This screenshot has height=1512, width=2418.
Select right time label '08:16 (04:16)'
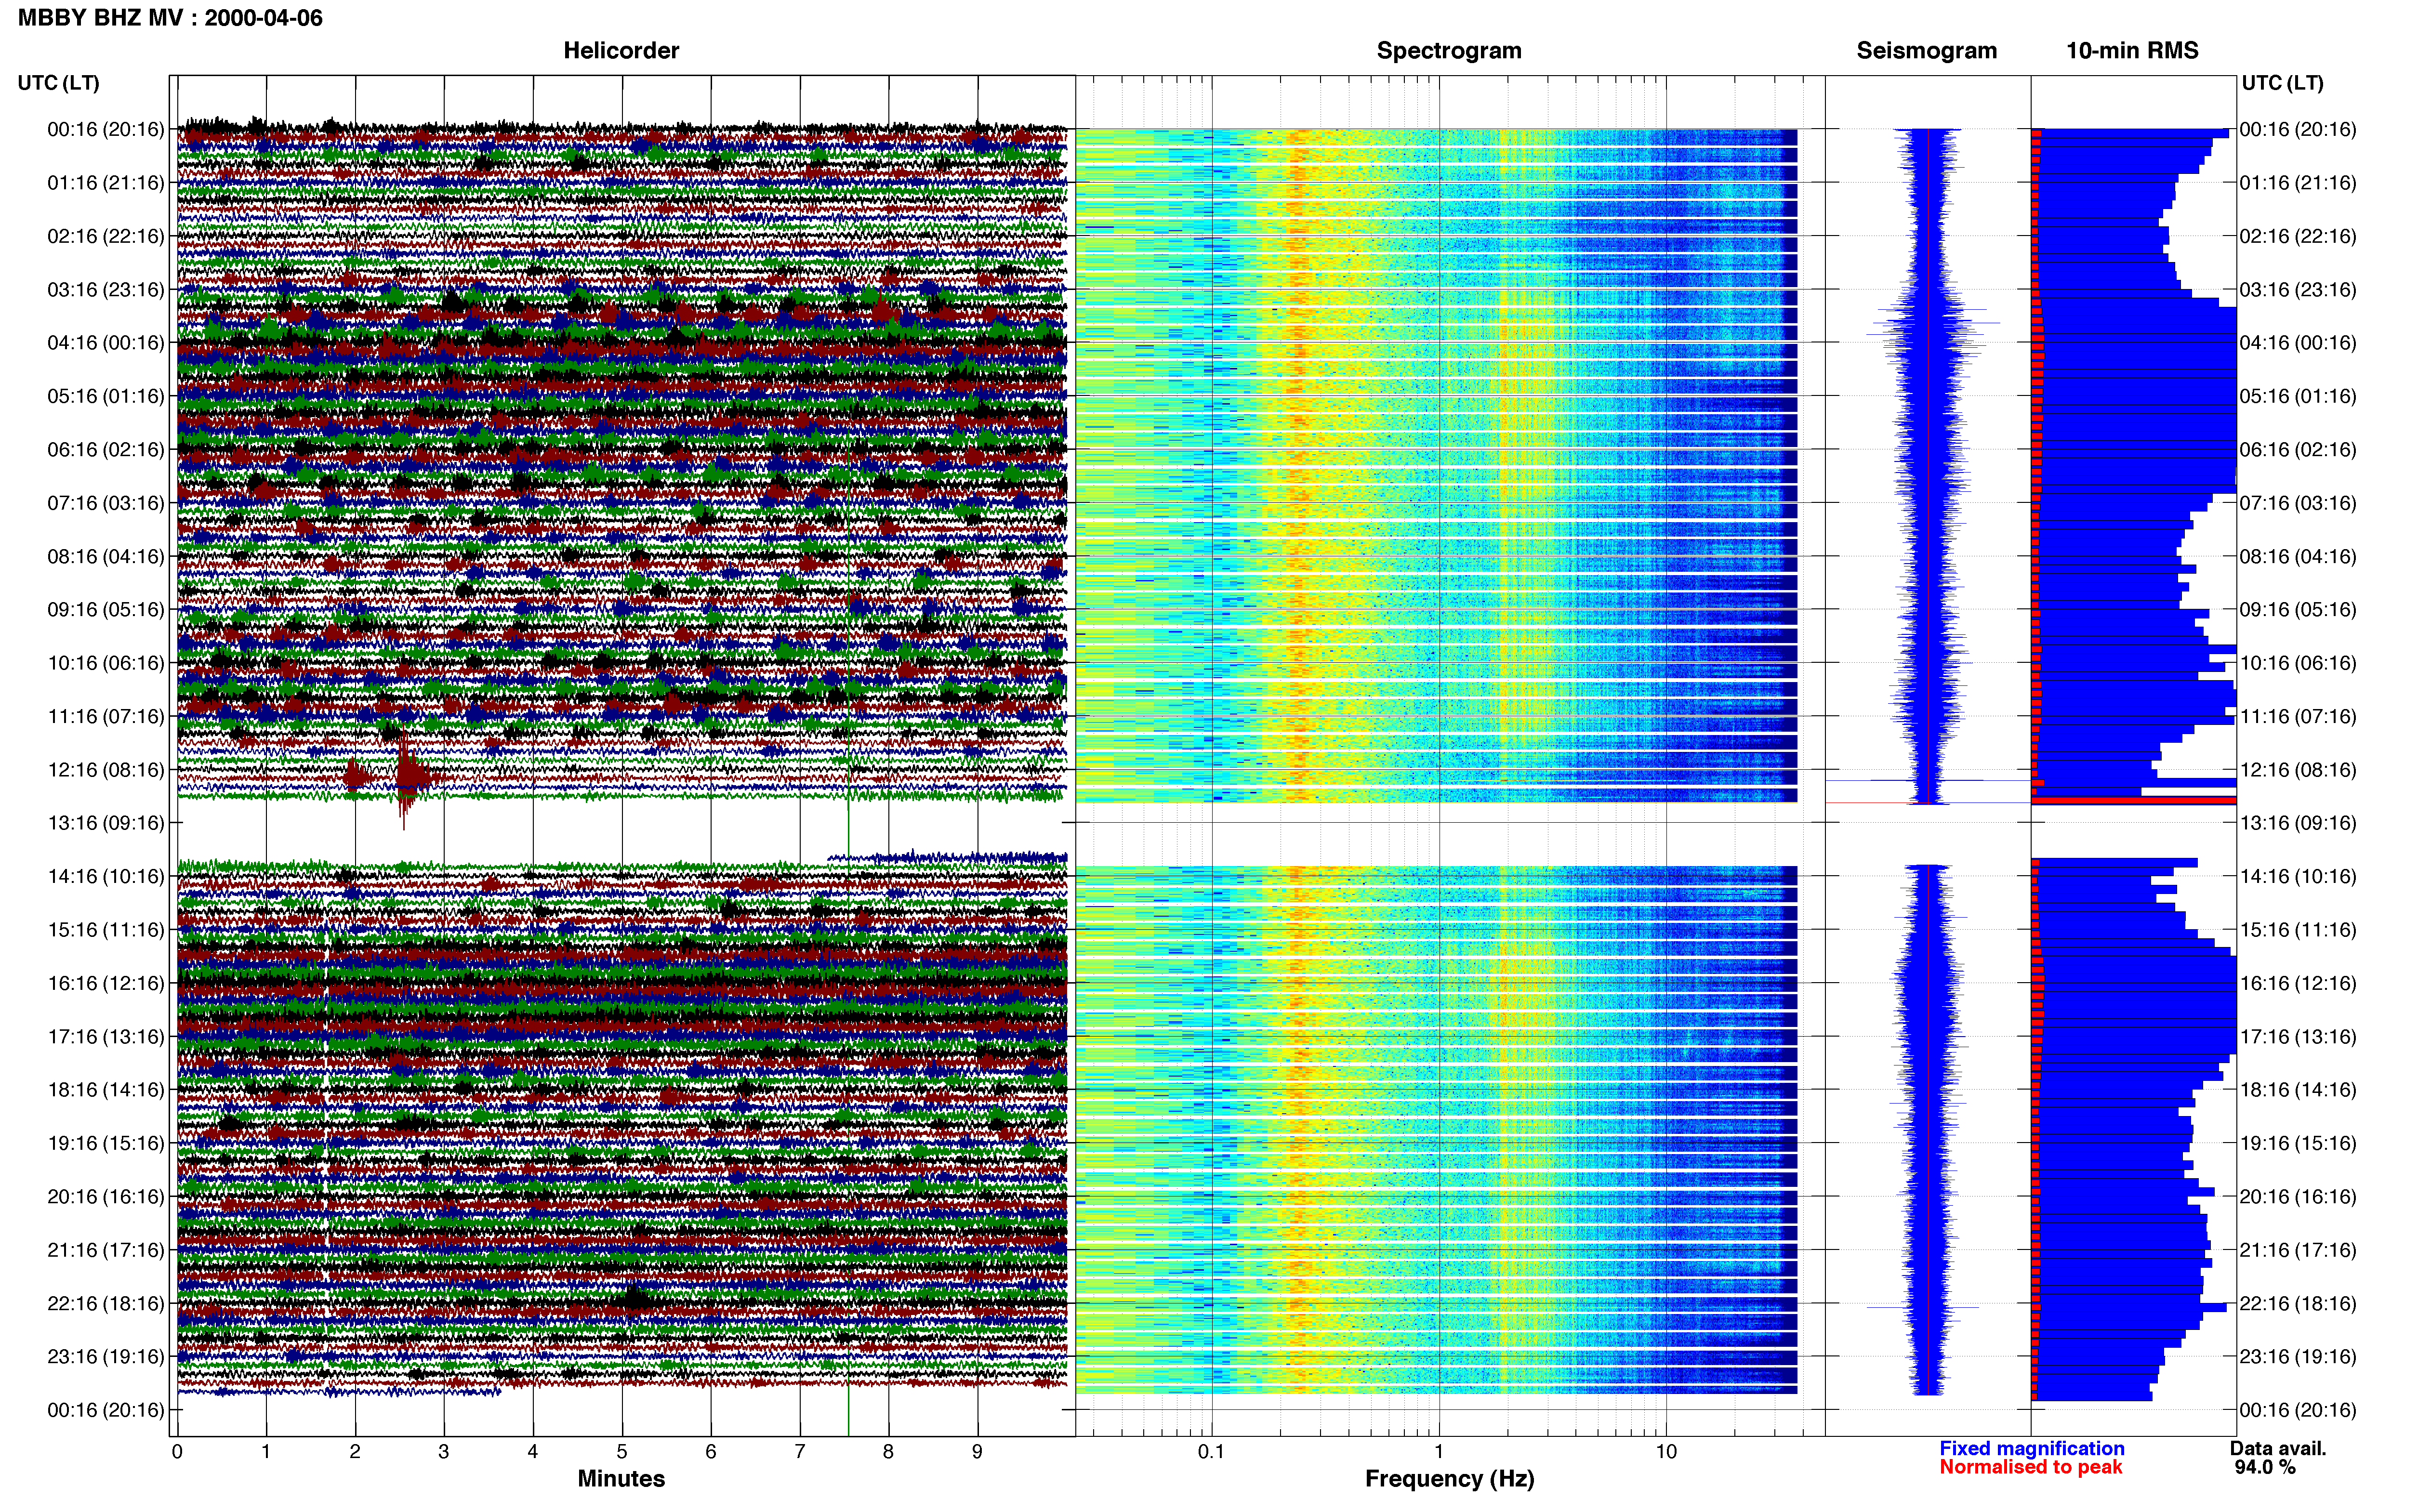(x=2298, y=556)
